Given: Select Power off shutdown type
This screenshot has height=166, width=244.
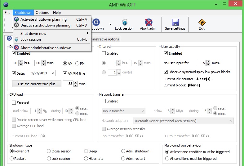Looking at the screenshot, I should click(x=12, y=151).
